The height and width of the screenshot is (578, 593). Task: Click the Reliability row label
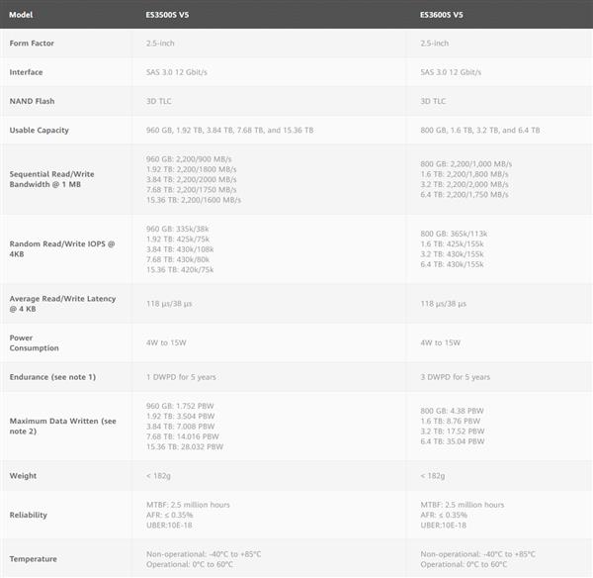pyautogui.click(x=29, y=515)
